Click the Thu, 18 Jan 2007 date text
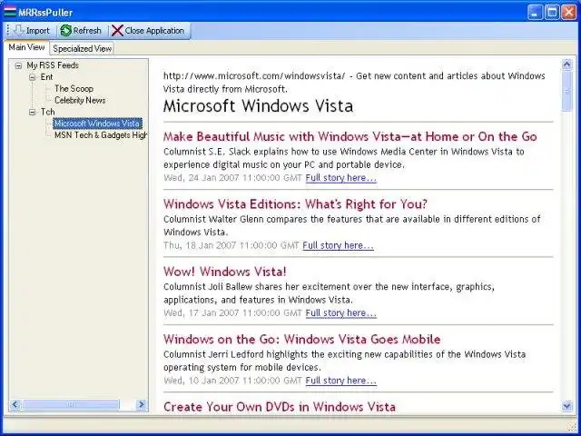This screenshot has height=436, width=581. pos(231,245)
